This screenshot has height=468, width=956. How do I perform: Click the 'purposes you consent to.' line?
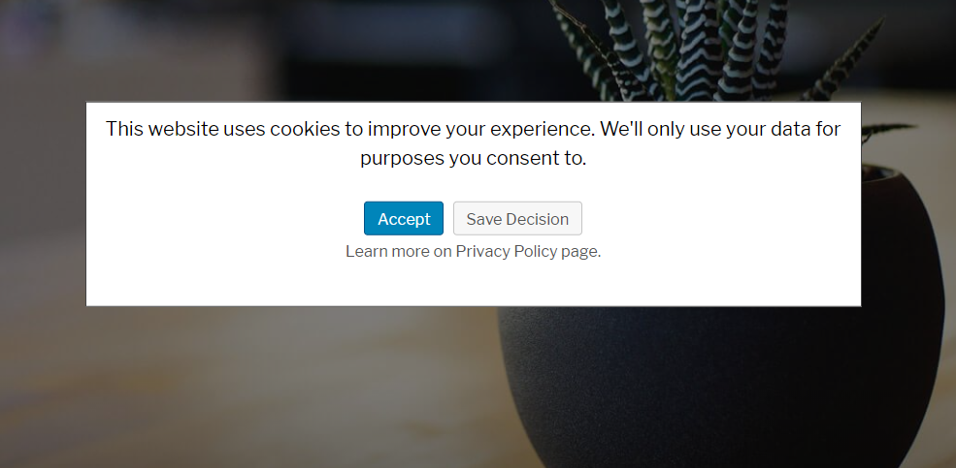(473, 159)
